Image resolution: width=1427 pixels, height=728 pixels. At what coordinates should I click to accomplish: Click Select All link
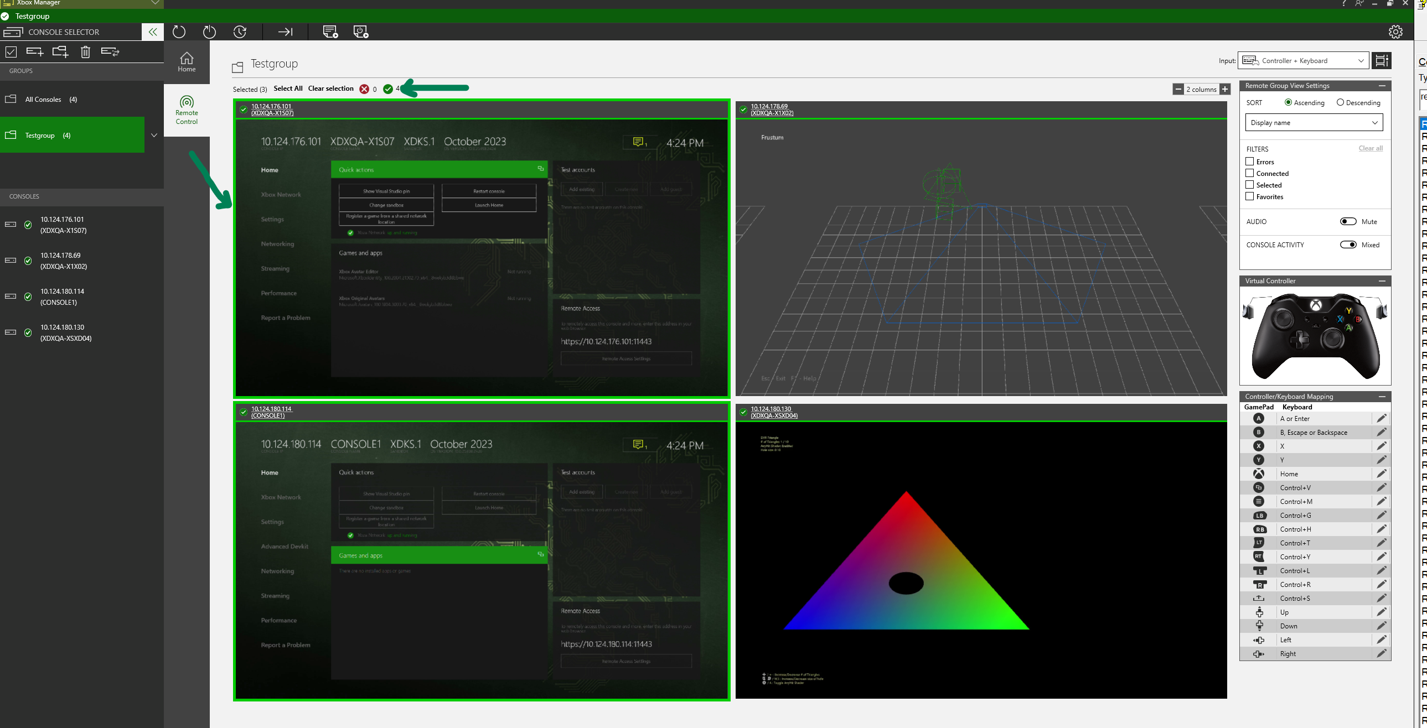[288, 89]
